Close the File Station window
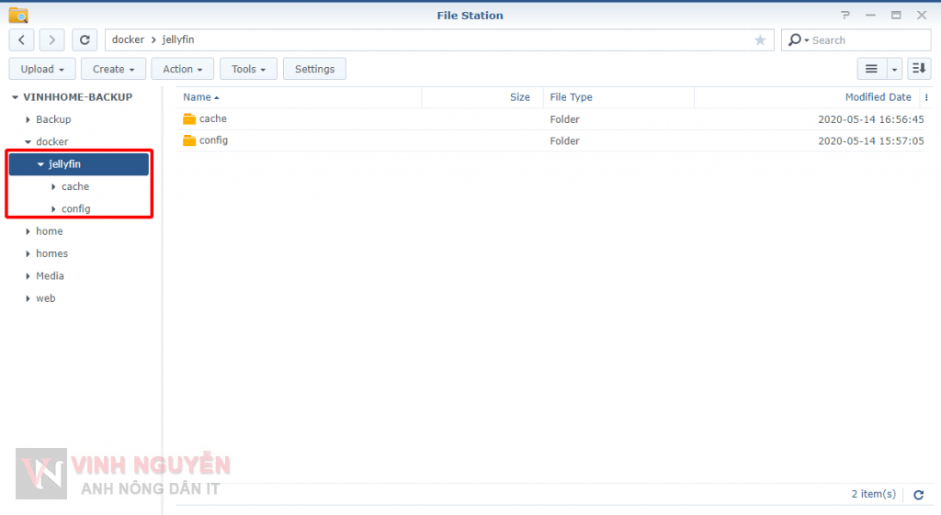 point(922,15)
